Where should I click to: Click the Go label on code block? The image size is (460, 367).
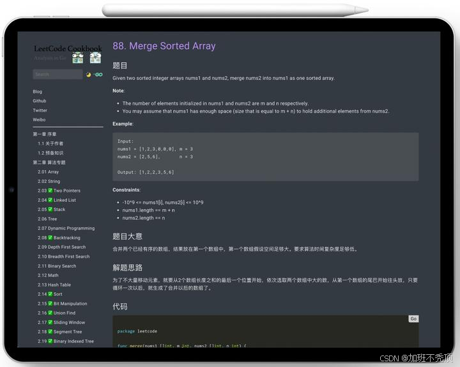click(413, 319)
